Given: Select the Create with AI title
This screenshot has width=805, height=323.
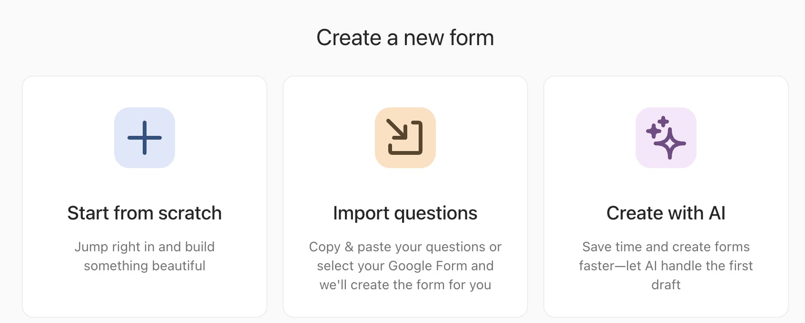Looking at the screenshot, I should coord(666,213).
